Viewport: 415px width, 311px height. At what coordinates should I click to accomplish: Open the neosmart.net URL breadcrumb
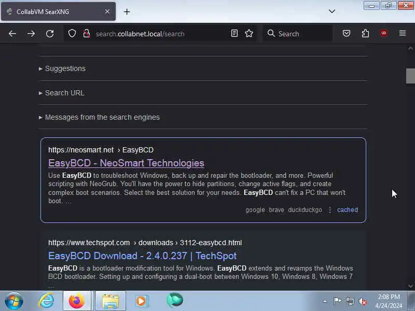(x=101, y=150)
